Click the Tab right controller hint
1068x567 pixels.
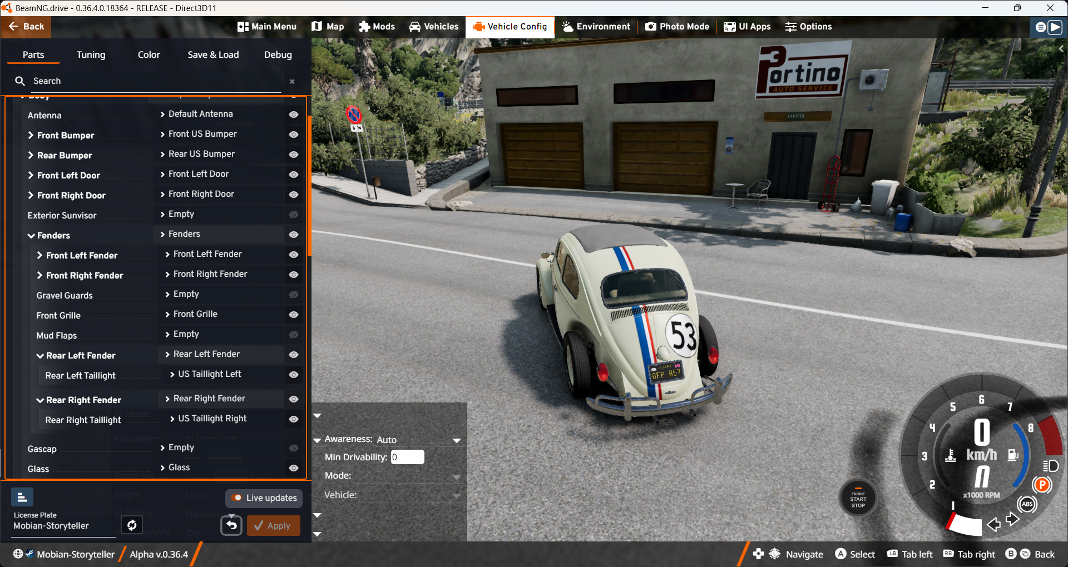point(969,554)
